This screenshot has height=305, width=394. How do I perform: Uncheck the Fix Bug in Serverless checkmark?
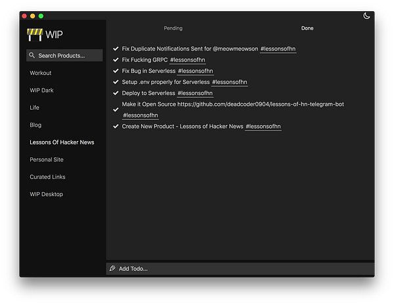point(116,71)
